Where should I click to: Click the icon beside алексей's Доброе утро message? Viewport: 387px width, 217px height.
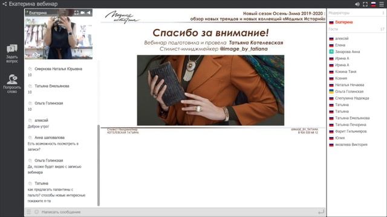(x=30, y=121)
